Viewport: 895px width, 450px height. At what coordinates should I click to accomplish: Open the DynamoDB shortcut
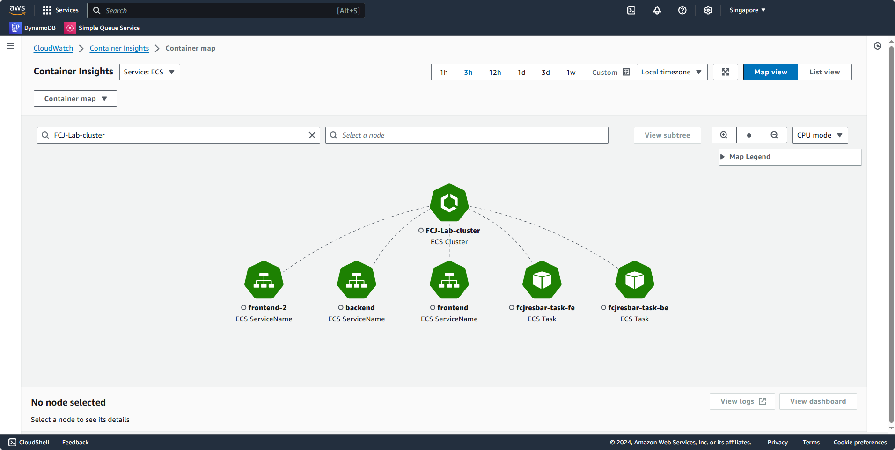click(33, 28)
